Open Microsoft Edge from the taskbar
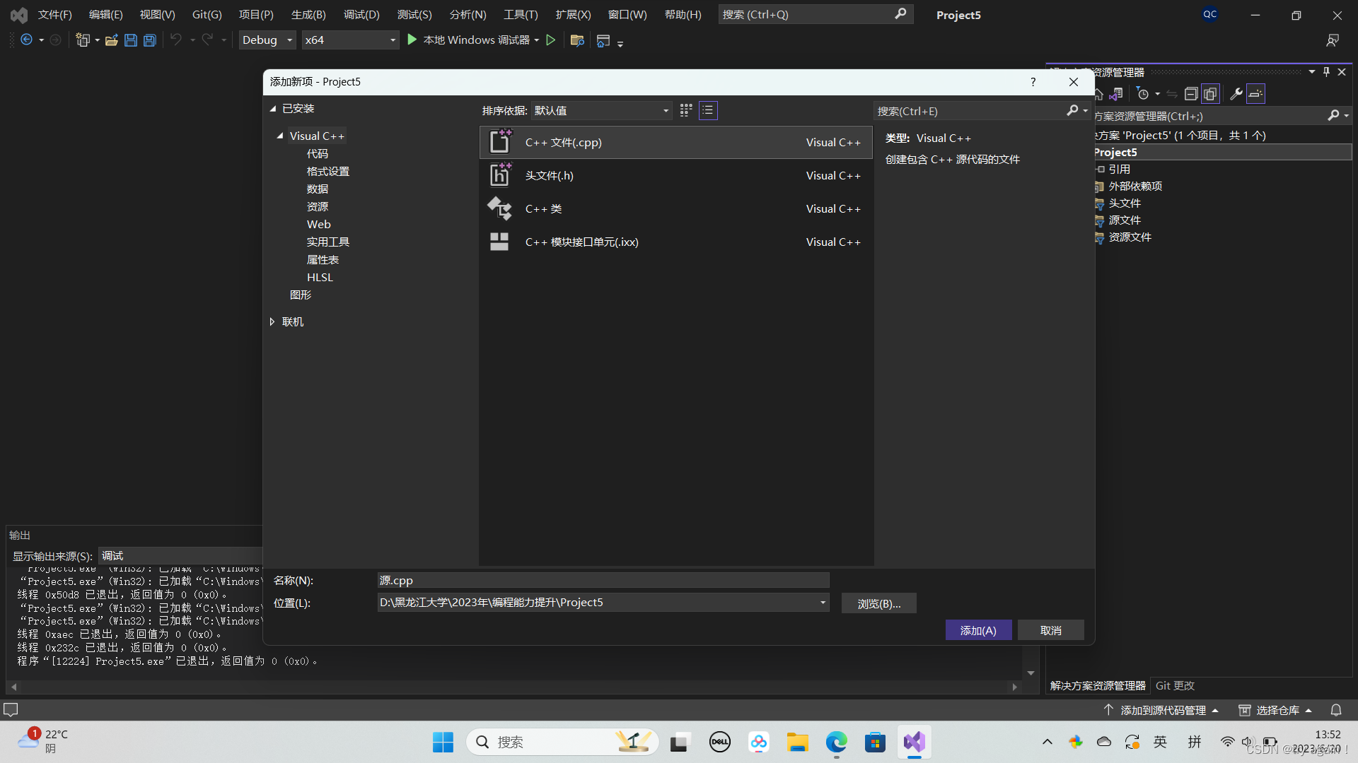 tap(836, 742)
